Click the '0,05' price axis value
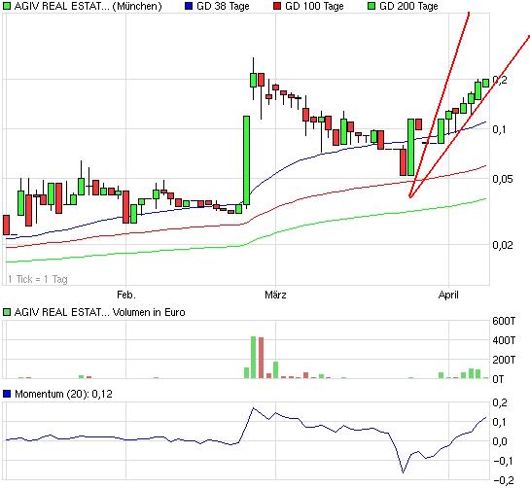Screen dimensions: 530x488 tap(503, 179)
